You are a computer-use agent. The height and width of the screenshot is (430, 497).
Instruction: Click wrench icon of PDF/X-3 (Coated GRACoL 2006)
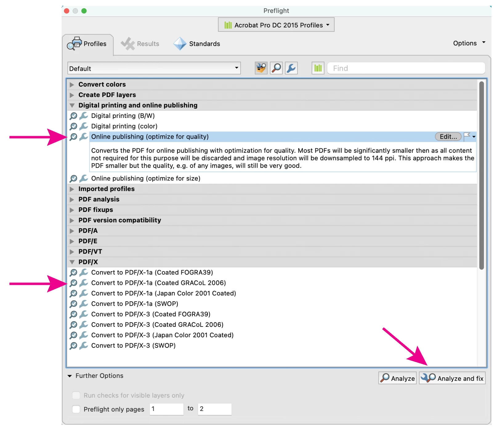click(x=83, y=325)
